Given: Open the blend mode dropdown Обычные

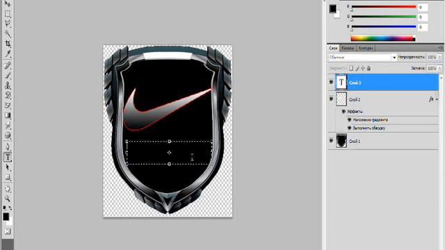Looking at the screenshot, I should click(x=363, y=57).
